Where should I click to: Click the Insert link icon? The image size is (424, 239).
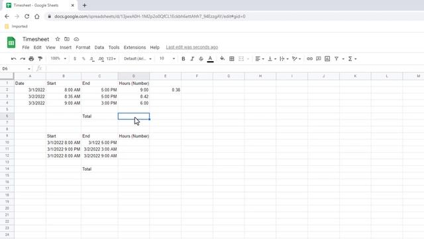[309, 59]
